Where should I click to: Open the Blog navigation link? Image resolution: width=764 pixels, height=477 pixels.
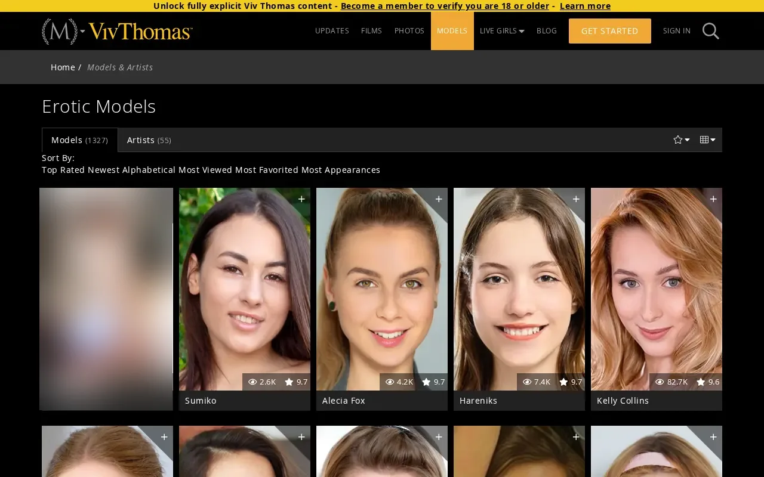(x=547, y=31)
